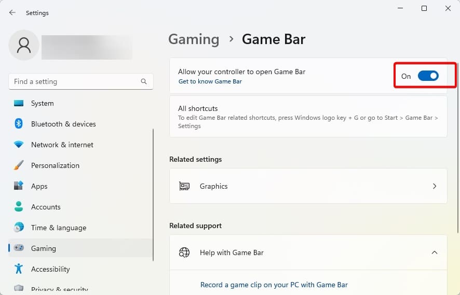Viewport: 460px width, 295px height.
Task: Click the Network wifi icon
Action: point(19,145)
